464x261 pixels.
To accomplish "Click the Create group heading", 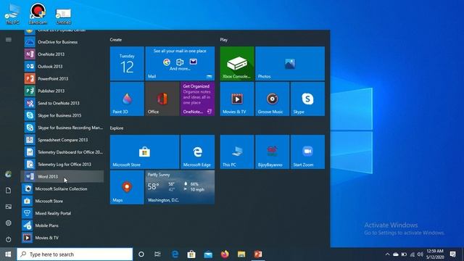I will (116, 40).
